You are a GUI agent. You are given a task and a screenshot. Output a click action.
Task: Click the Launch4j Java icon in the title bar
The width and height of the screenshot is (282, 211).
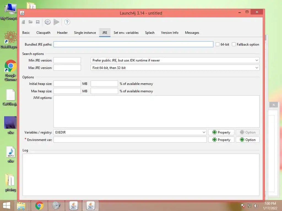click(22, 13)
